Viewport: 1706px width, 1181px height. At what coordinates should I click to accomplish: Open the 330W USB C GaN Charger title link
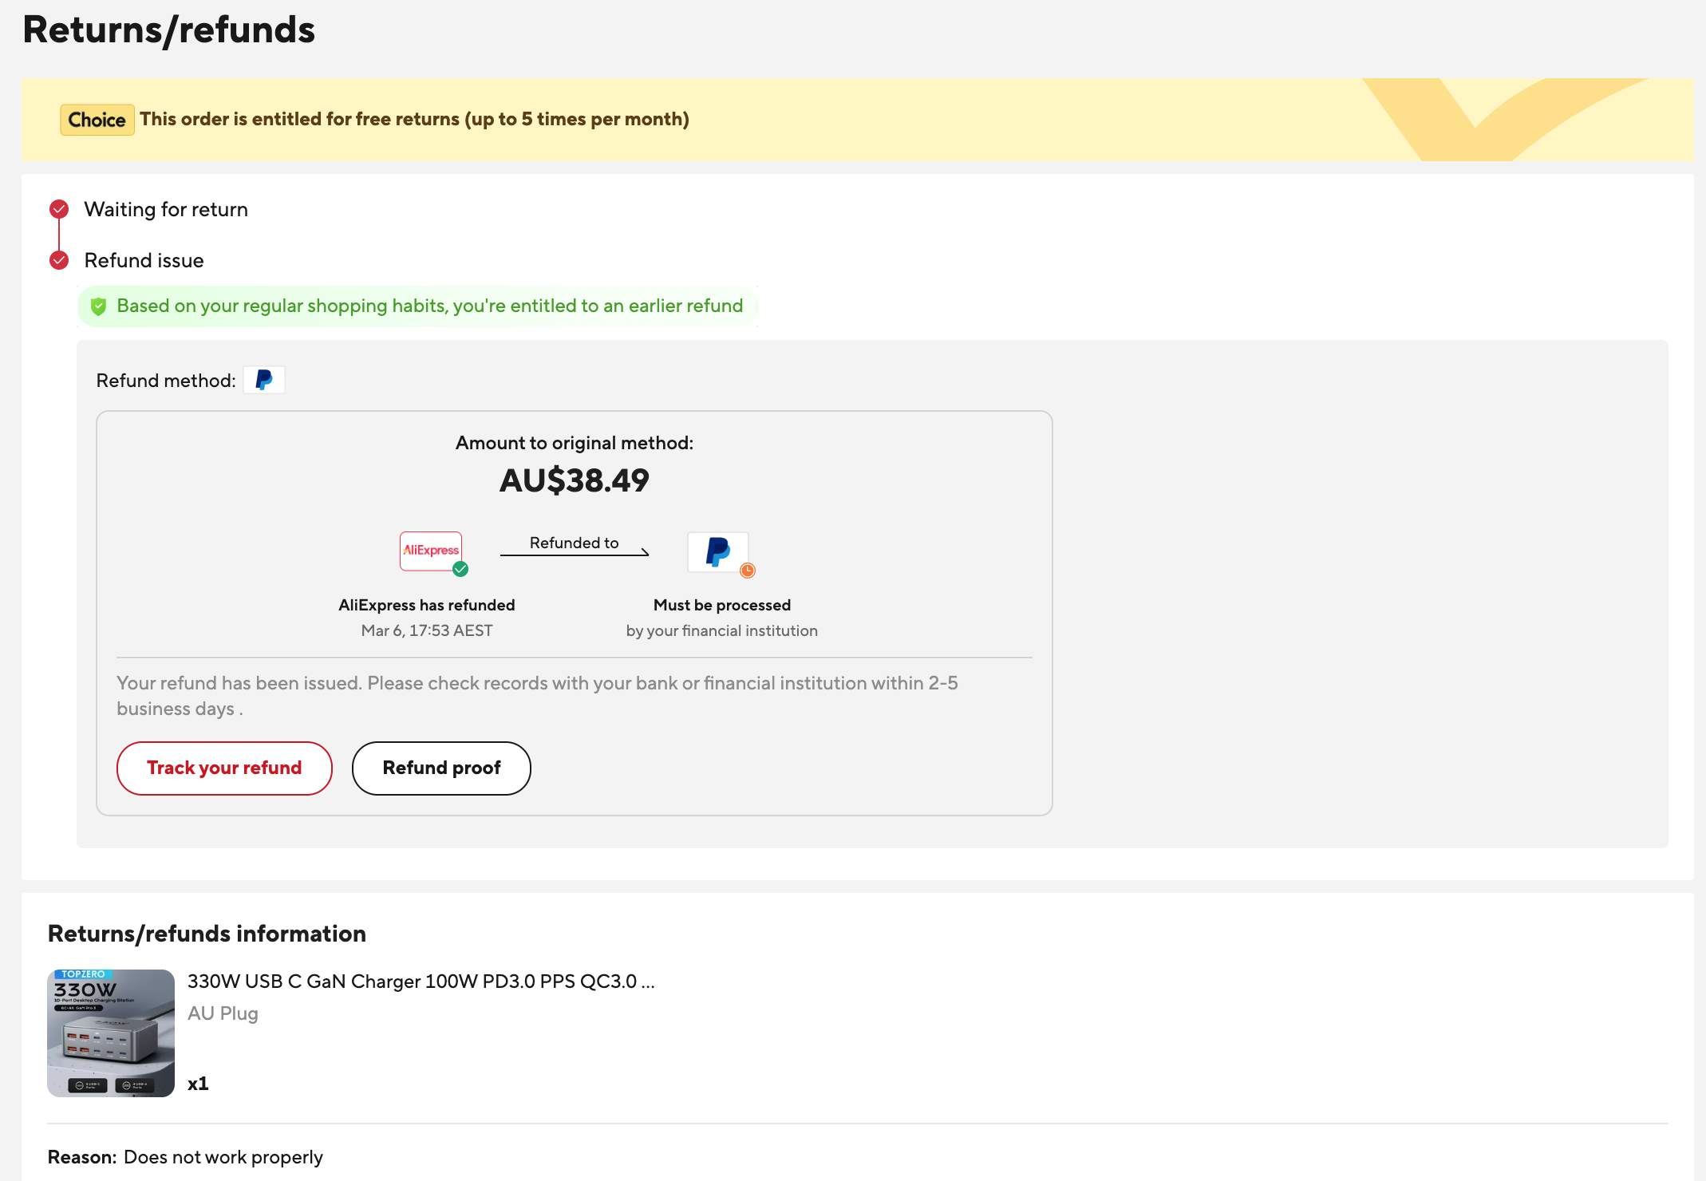pyautogui.click(x=421, y=982)
